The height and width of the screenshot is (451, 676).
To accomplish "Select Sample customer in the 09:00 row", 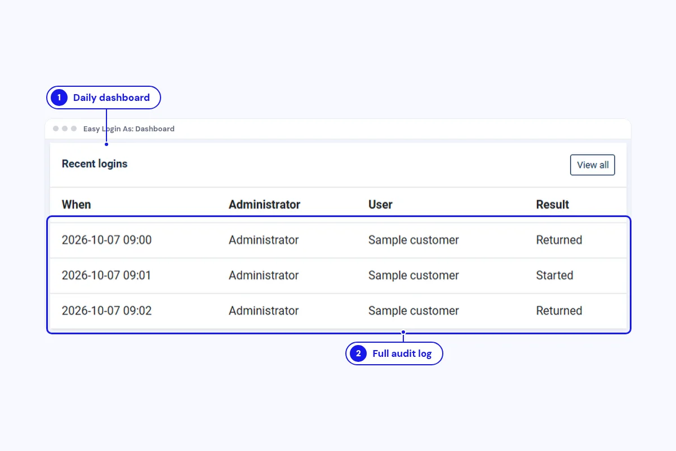I will pos(413,240).
